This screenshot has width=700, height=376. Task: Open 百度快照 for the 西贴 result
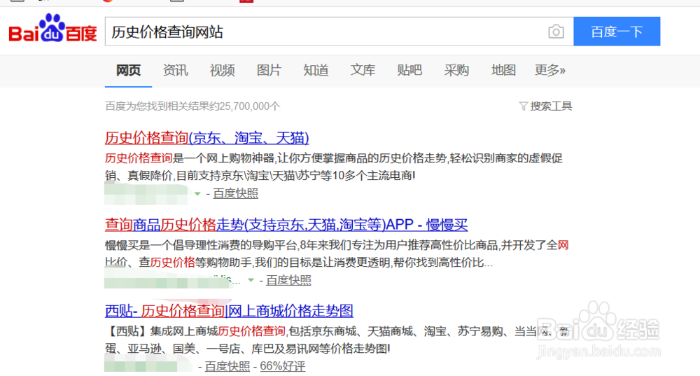[227, 366]
